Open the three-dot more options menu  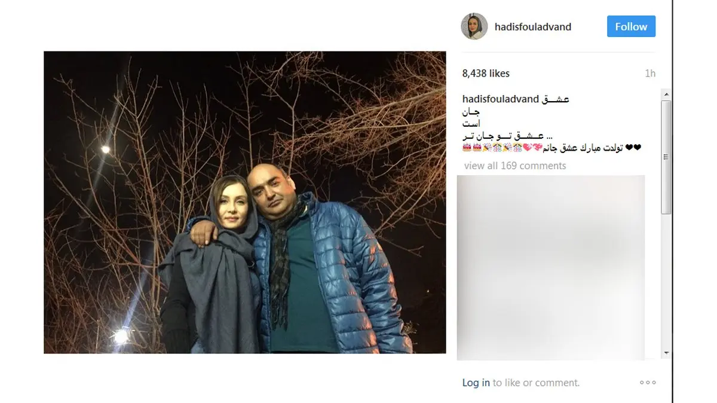point(648,383)
